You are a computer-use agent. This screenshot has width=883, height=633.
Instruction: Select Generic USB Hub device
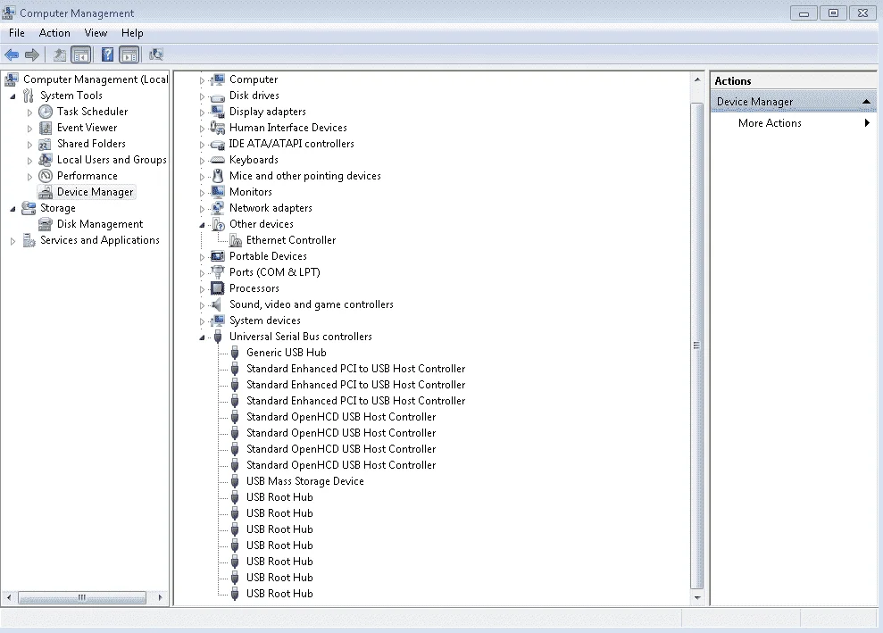click(286, 353)
